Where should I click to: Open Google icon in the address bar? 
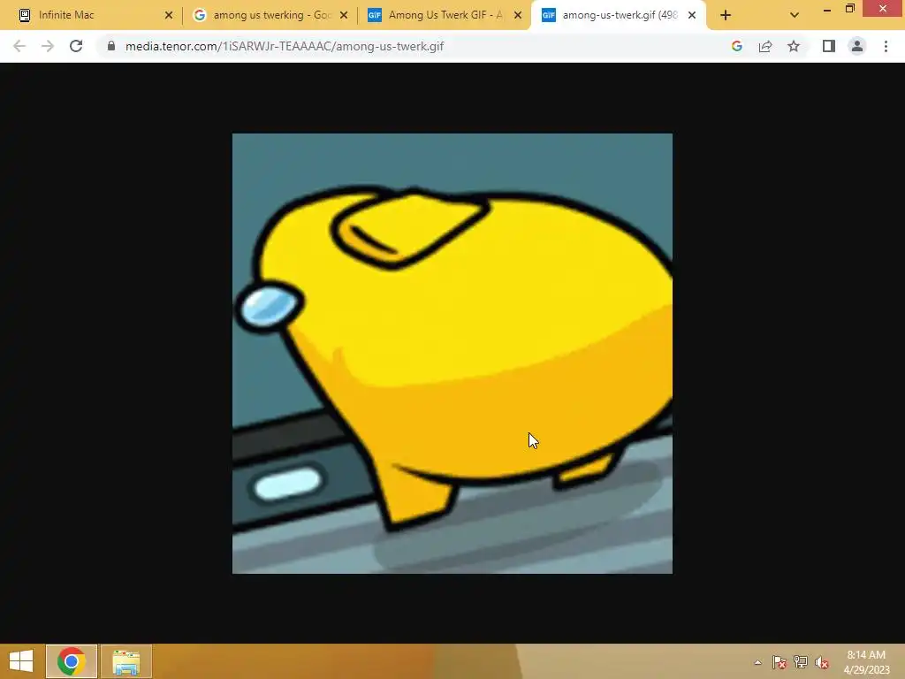point(736,46)
